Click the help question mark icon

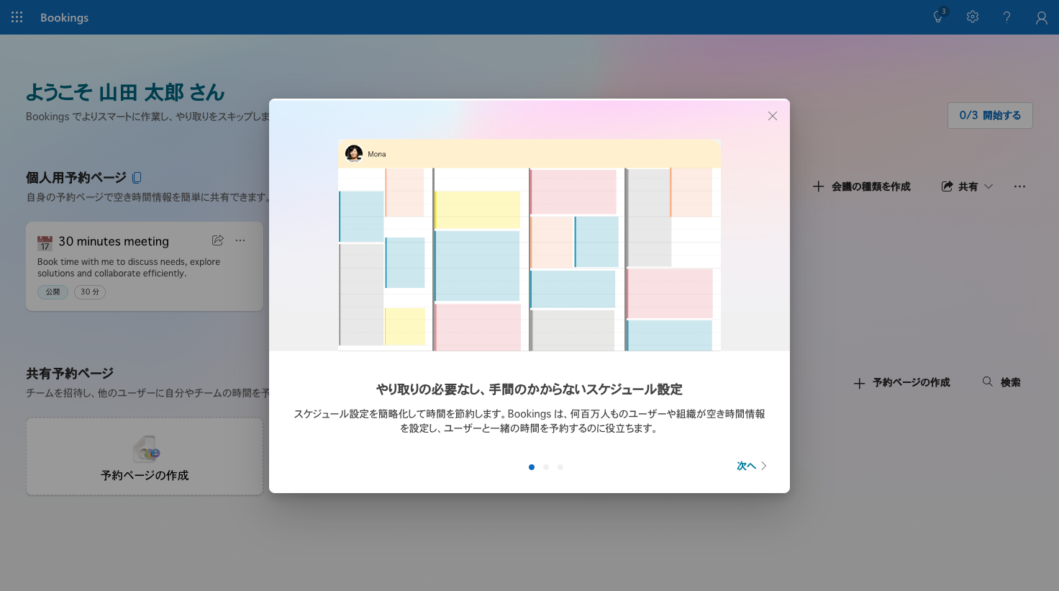[x=1006, y=17]
